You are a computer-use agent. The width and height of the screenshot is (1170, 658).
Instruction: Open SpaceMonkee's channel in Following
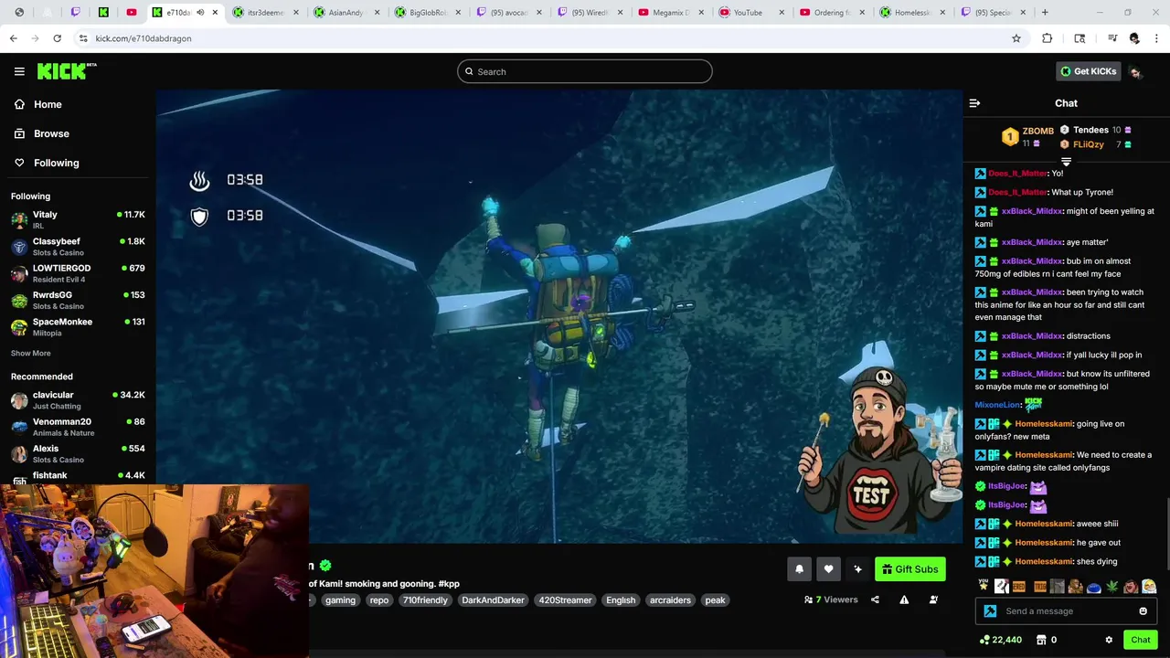click(78, 327)
